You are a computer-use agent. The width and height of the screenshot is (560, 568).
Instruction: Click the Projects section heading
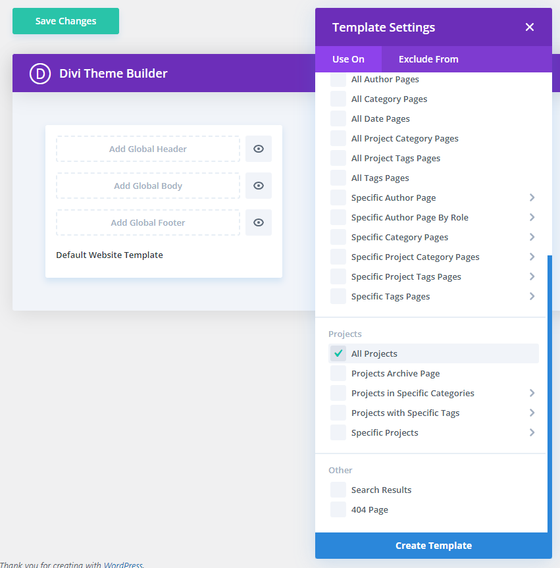345,334
